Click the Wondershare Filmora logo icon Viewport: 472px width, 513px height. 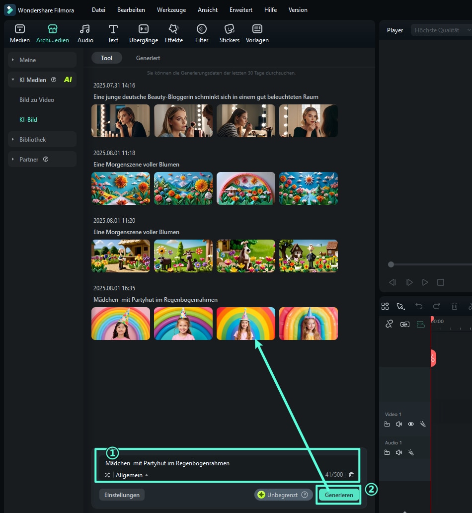[x=9, y=10]
